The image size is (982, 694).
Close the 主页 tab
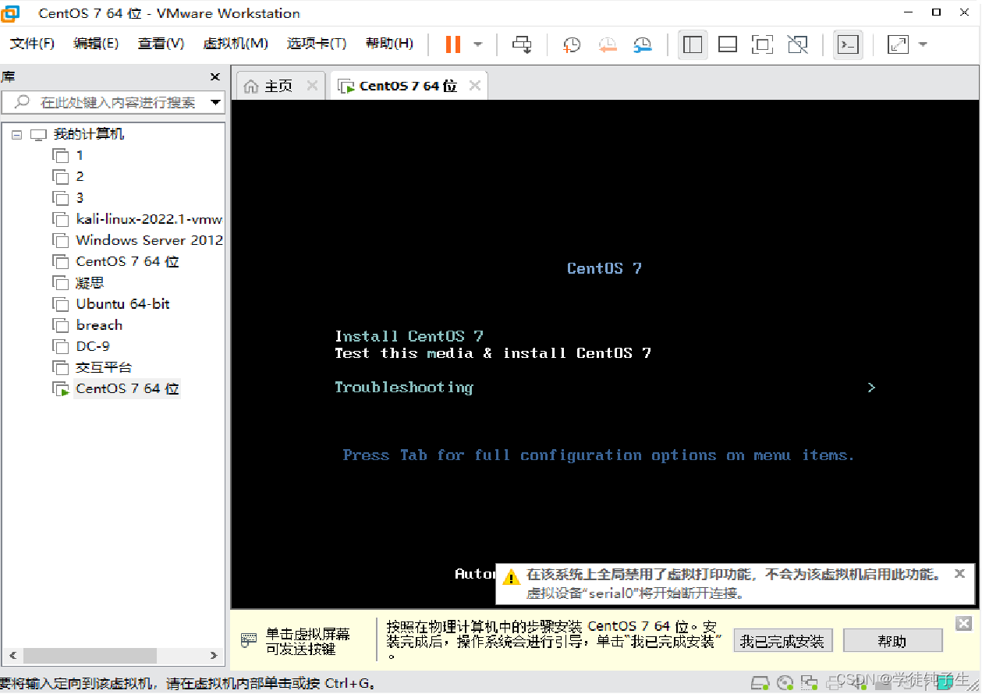[x=312, y=86]
